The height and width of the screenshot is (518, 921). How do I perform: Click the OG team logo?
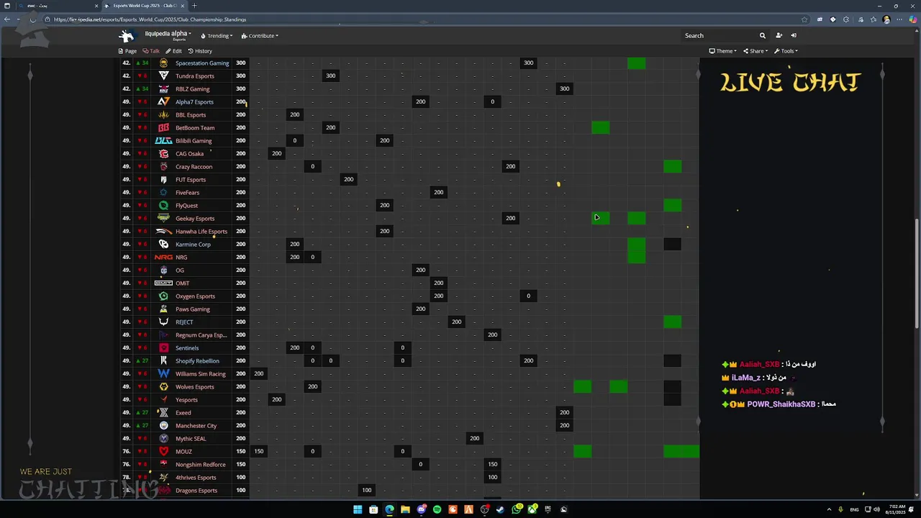[x=163, y=270]
